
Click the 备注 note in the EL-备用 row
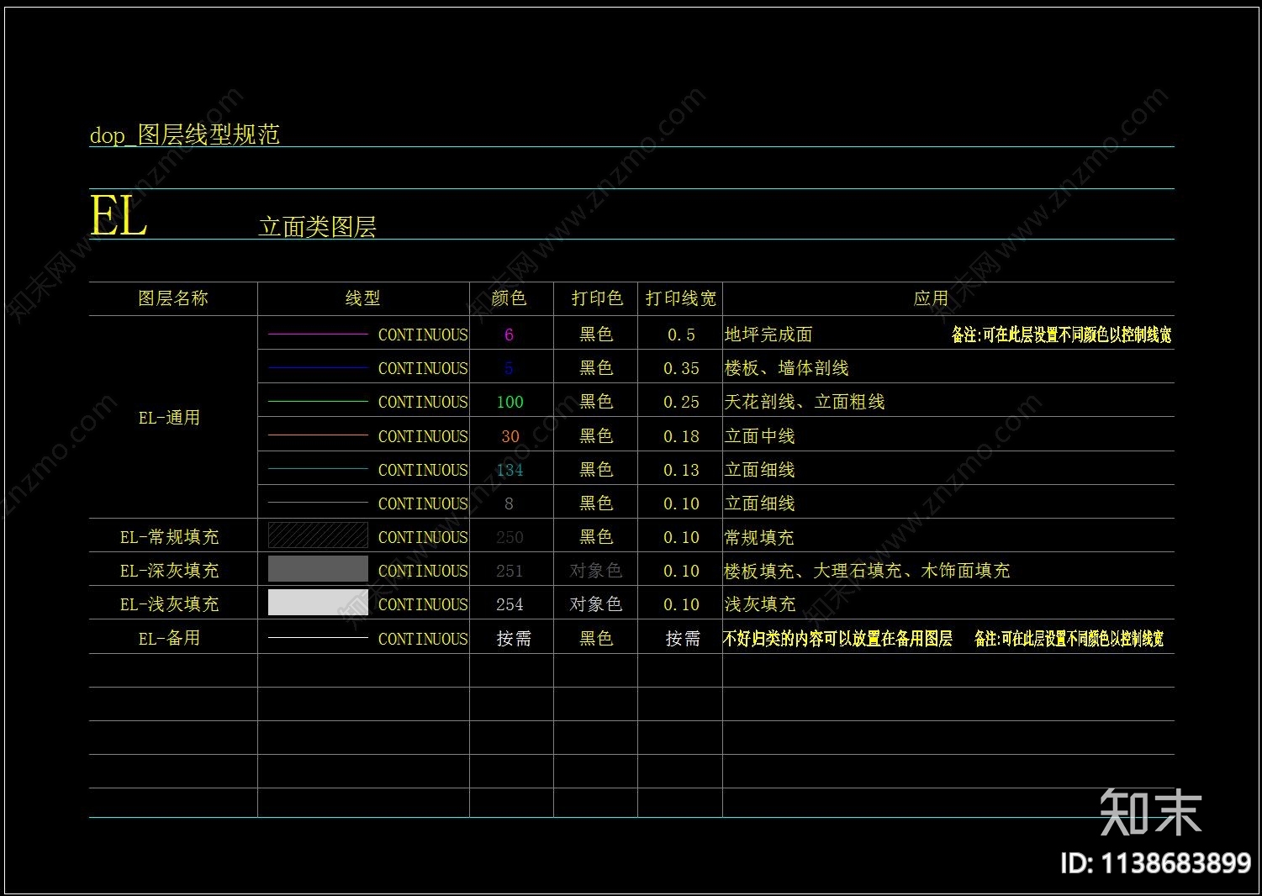click(1069, 639)
